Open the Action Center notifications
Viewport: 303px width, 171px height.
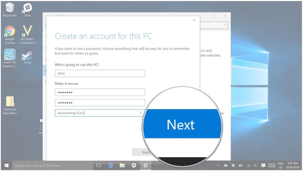[263, 165]
